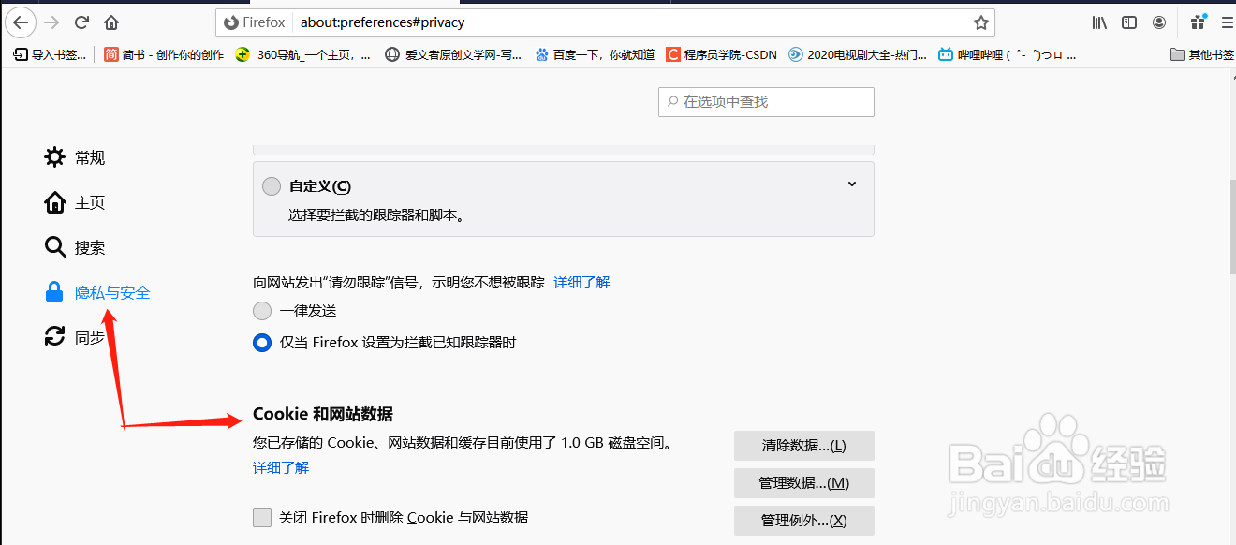
Task: Show sidebars with the sidebar icon
Action: [x=1130, y=22]
